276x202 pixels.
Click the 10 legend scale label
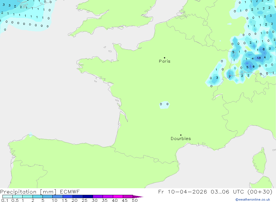click(x=55, y=200)
